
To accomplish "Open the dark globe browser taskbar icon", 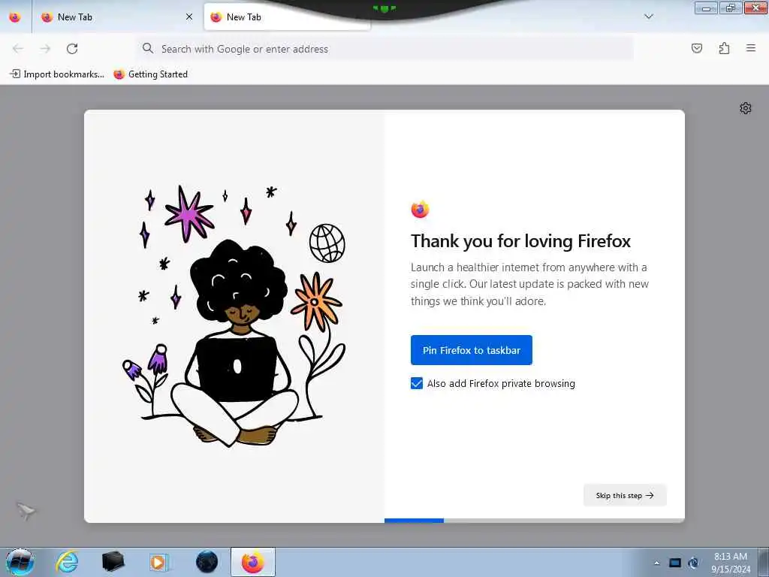I will coord(207,562).
